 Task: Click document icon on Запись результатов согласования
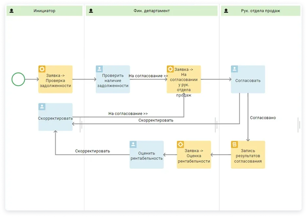(x=235, y=144)
